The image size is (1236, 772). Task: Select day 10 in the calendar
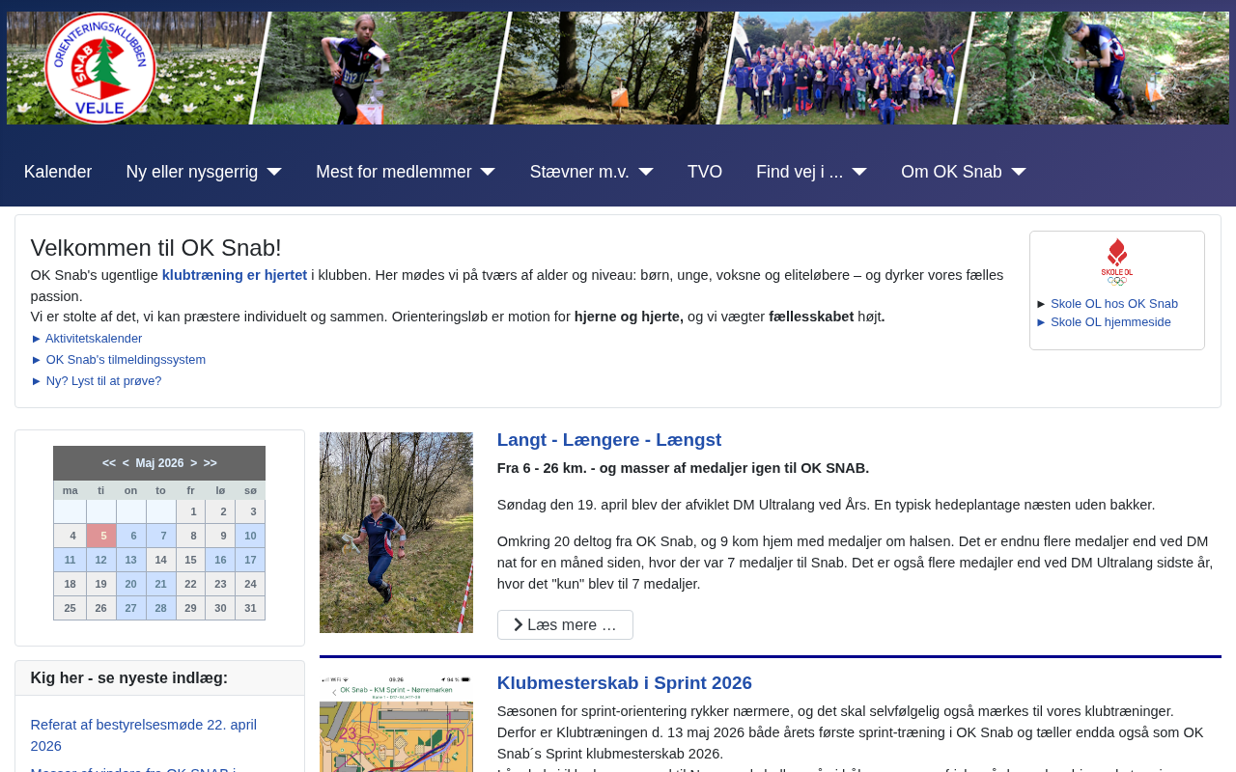250,536
